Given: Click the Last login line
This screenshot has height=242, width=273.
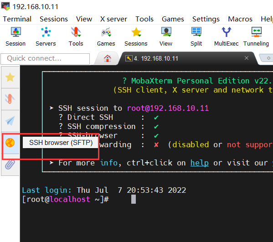Looking at the screenshot, I should tap(104, 190).
